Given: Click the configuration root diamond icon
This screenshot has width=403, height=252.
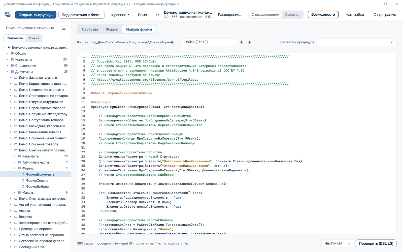Looking at the screenshot, I should point(9,47).
